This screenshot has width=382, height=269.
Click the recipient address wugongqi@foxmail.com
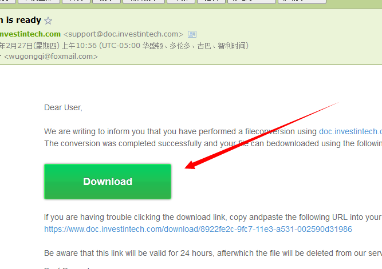(51, 57)
